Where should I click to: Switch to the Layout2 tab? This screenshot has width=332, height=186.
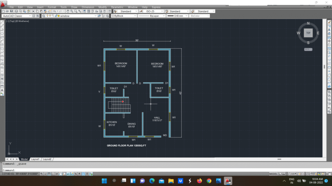click(x=47, y=159)
